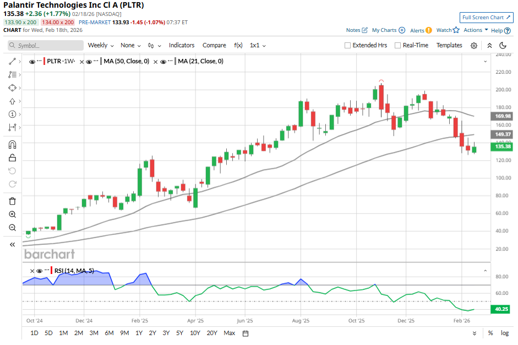The height and width of the screenshot is (345, 518).
Task: Click the Full Screen Chart button
Action: [486, 18]
